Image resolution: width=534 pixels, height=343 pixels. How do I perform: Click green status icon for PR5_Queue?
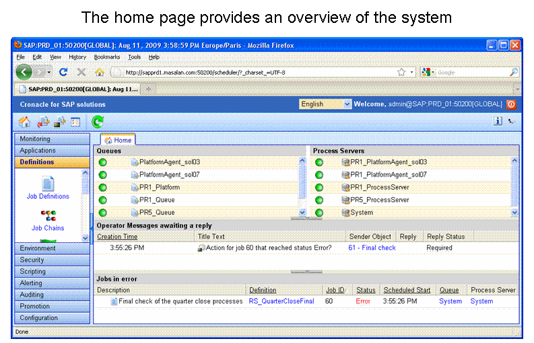[102, 213]
